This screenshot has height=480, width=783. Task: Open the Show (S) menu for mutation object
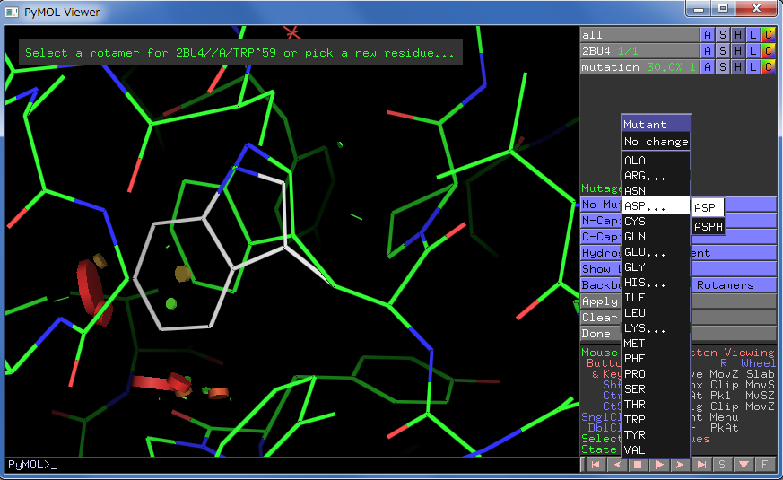(723, 67)
